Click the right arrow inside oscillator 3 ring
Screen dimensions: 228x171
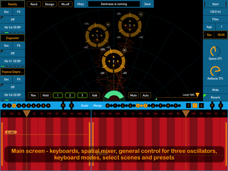[135, 26]
